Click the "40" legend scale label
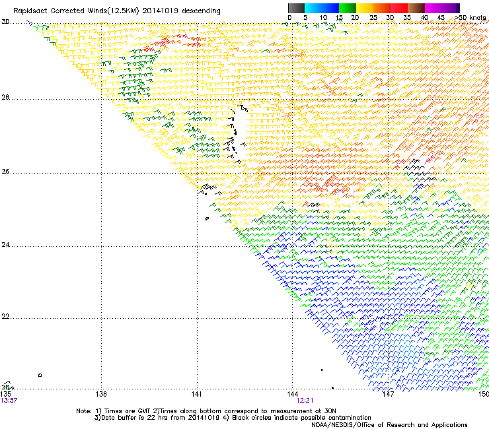The height and width of the screenshot is (429, 489). click(424, 18)
